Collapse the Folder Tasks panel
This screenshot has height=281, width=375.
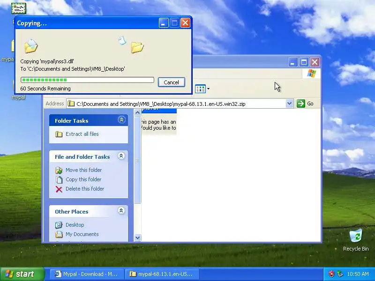pyautogui.click(x=121, y=120)
